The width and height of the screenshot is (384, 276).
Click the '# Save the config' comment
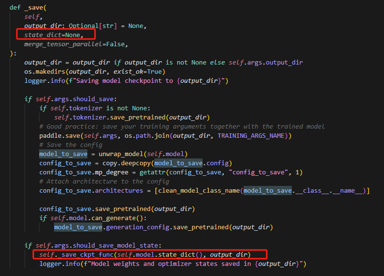click(70, 145)
